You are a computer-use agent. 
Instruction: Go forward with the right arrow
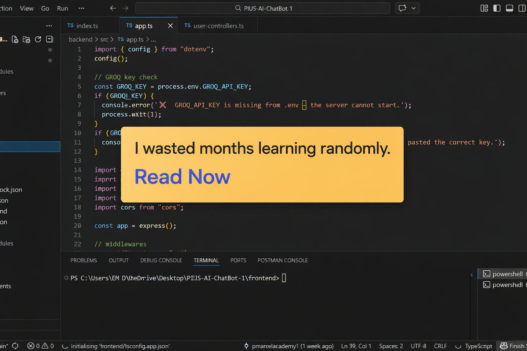pos(126,8)
